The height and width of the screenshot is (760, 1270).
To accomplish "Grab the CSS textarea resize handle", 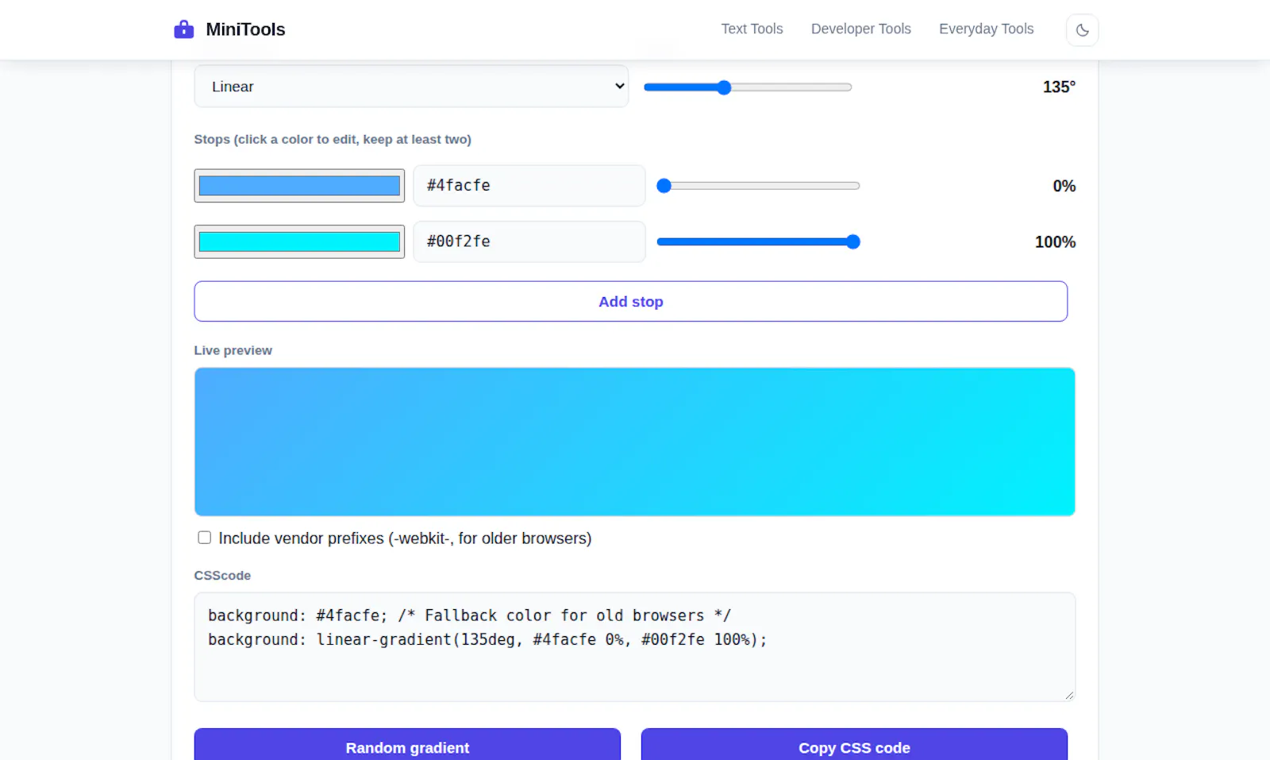I will [1069, 696].
